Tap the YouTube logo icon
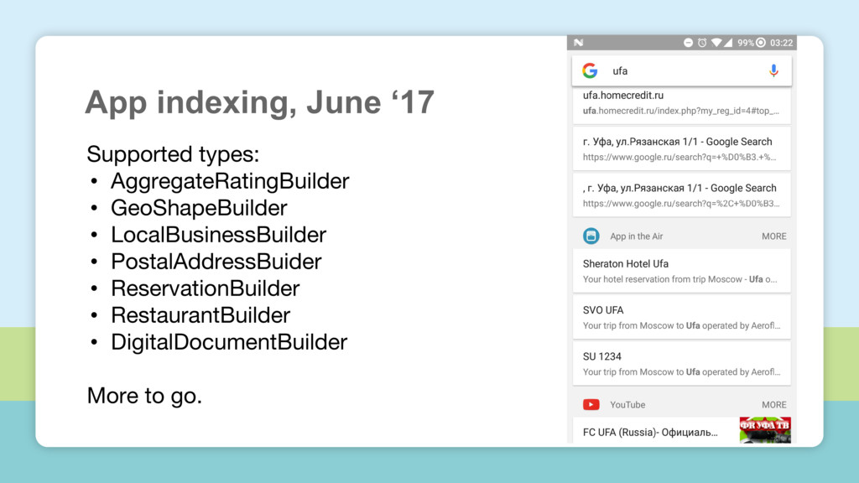This screenshot has width=859, height=483. 591,405
